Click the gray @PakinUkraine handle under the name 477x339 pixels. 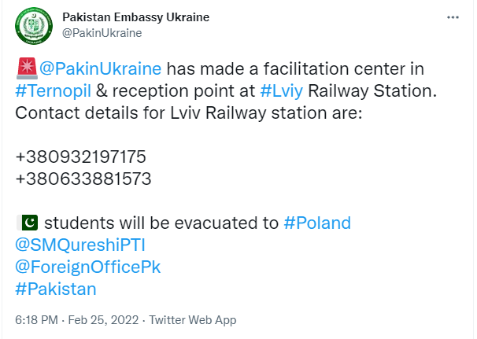pos(102,33)
